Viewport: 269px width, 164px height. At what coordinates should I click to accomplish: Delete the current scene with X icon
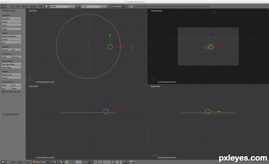click(x=105, y=6)
